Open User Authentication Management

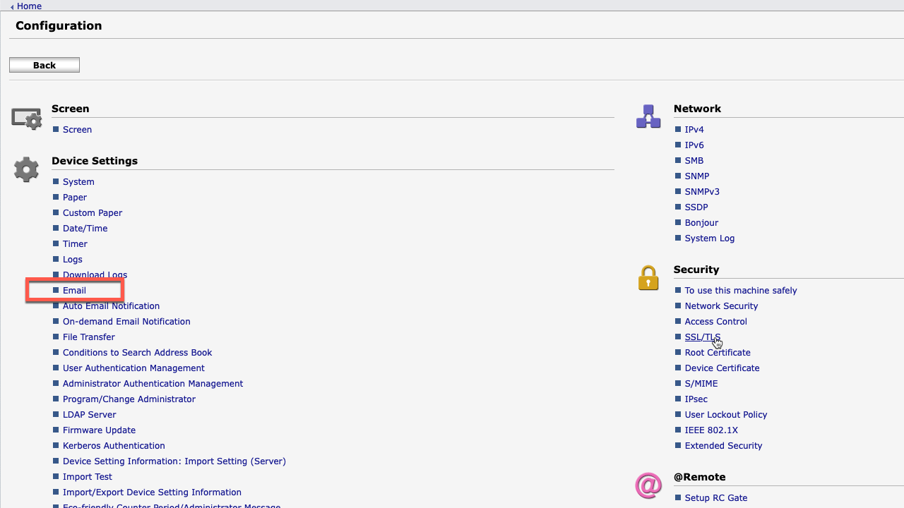tap(133, 368)
